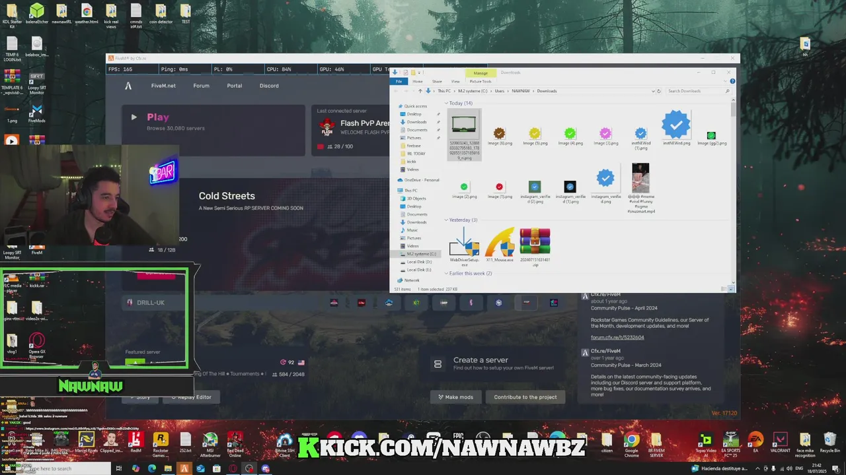The width and height of the screenshot is (846, 475).
Task: Select instagram_verified (1).png file
Action: pyautogui.click(x=570, y=192)
